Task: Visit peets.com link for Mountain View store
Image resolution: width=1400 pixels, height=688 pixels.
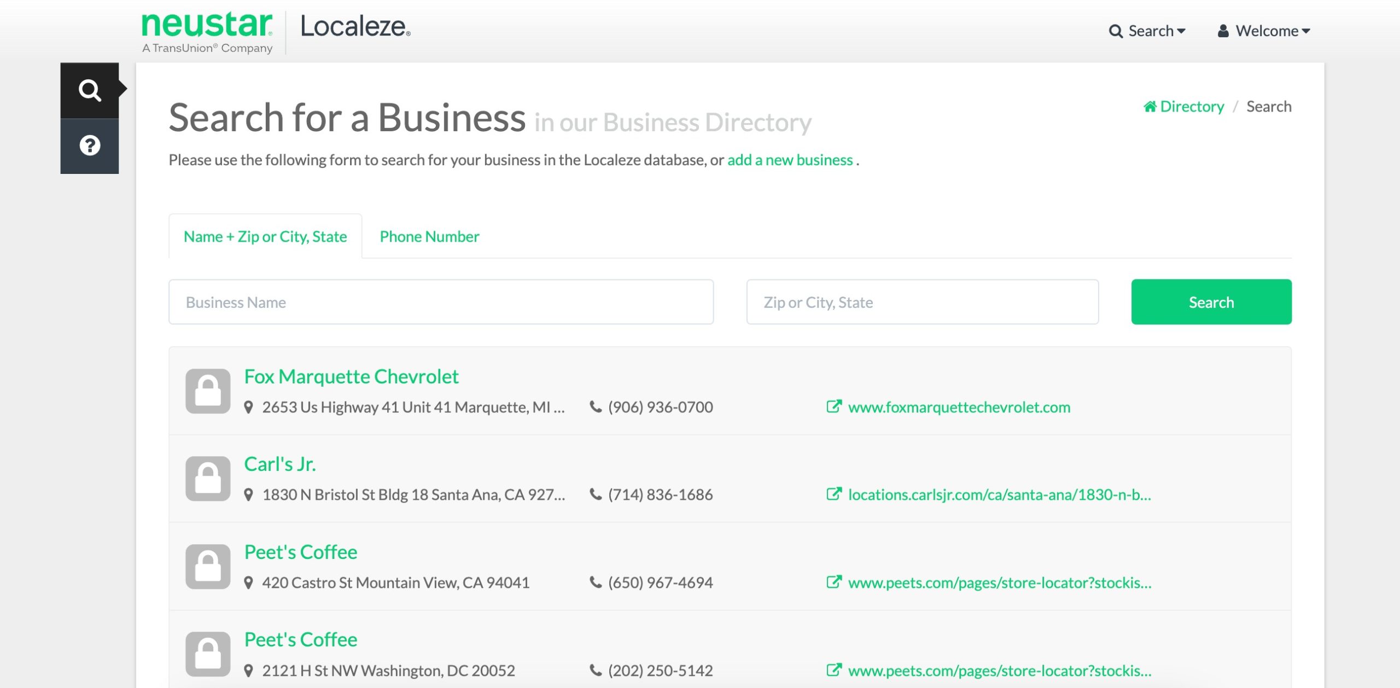Action: click(1000, 582)
